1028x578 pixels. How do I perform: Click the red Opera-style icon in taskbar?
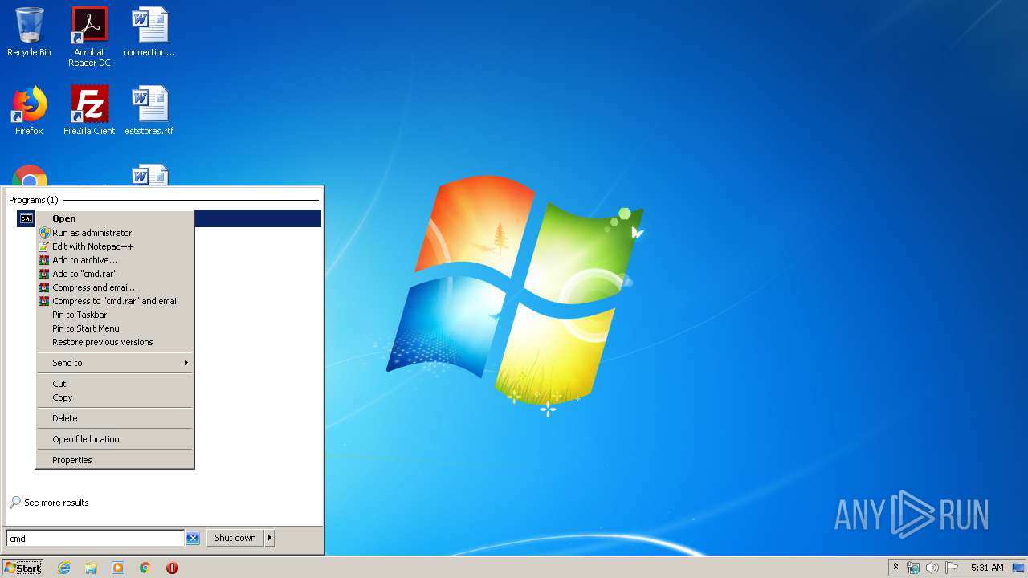[x=172, y=568]
